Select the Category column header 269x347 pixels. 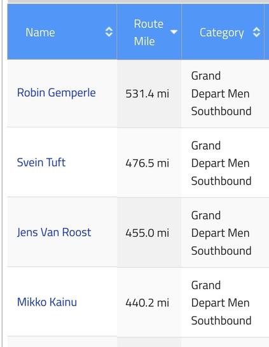click(223, 32)
